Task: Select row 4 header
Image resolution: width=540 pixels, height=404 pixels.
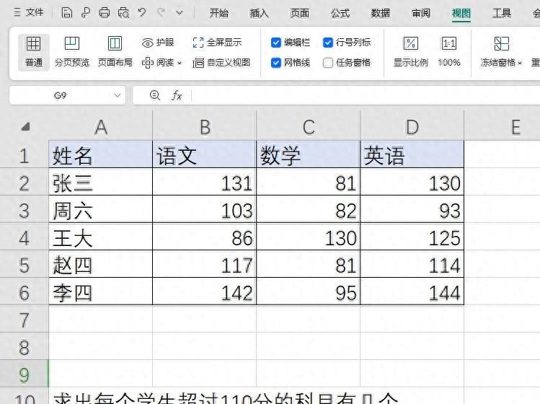Action: [x=24, y=237]
